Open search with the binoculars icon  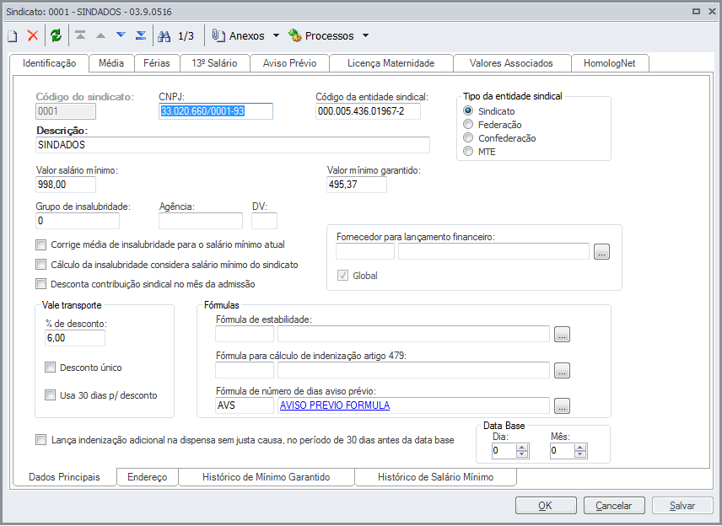coord(164,36)
